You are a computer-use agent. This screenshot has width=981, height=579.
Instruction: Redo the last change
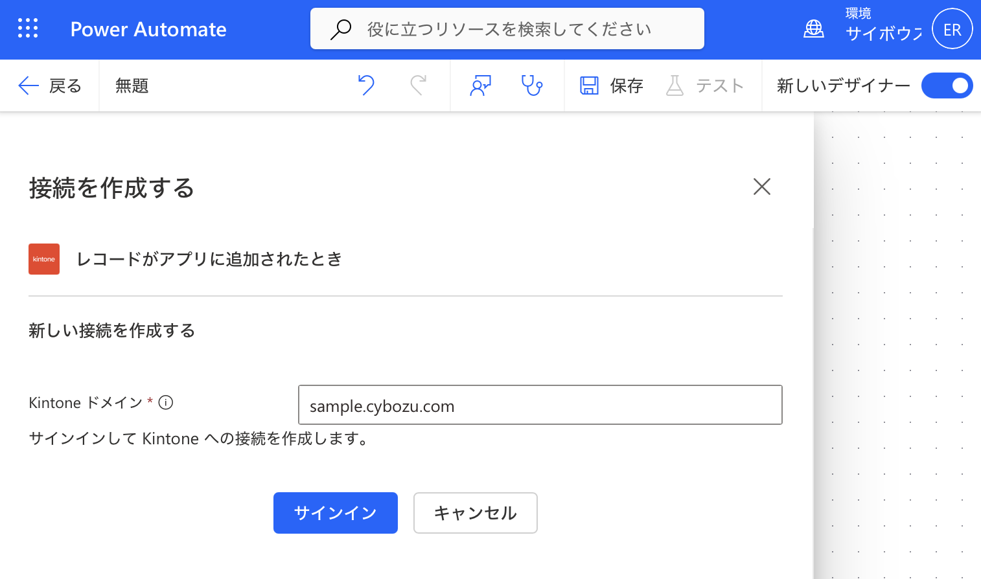pyautogui.click(x=419, y=85)
